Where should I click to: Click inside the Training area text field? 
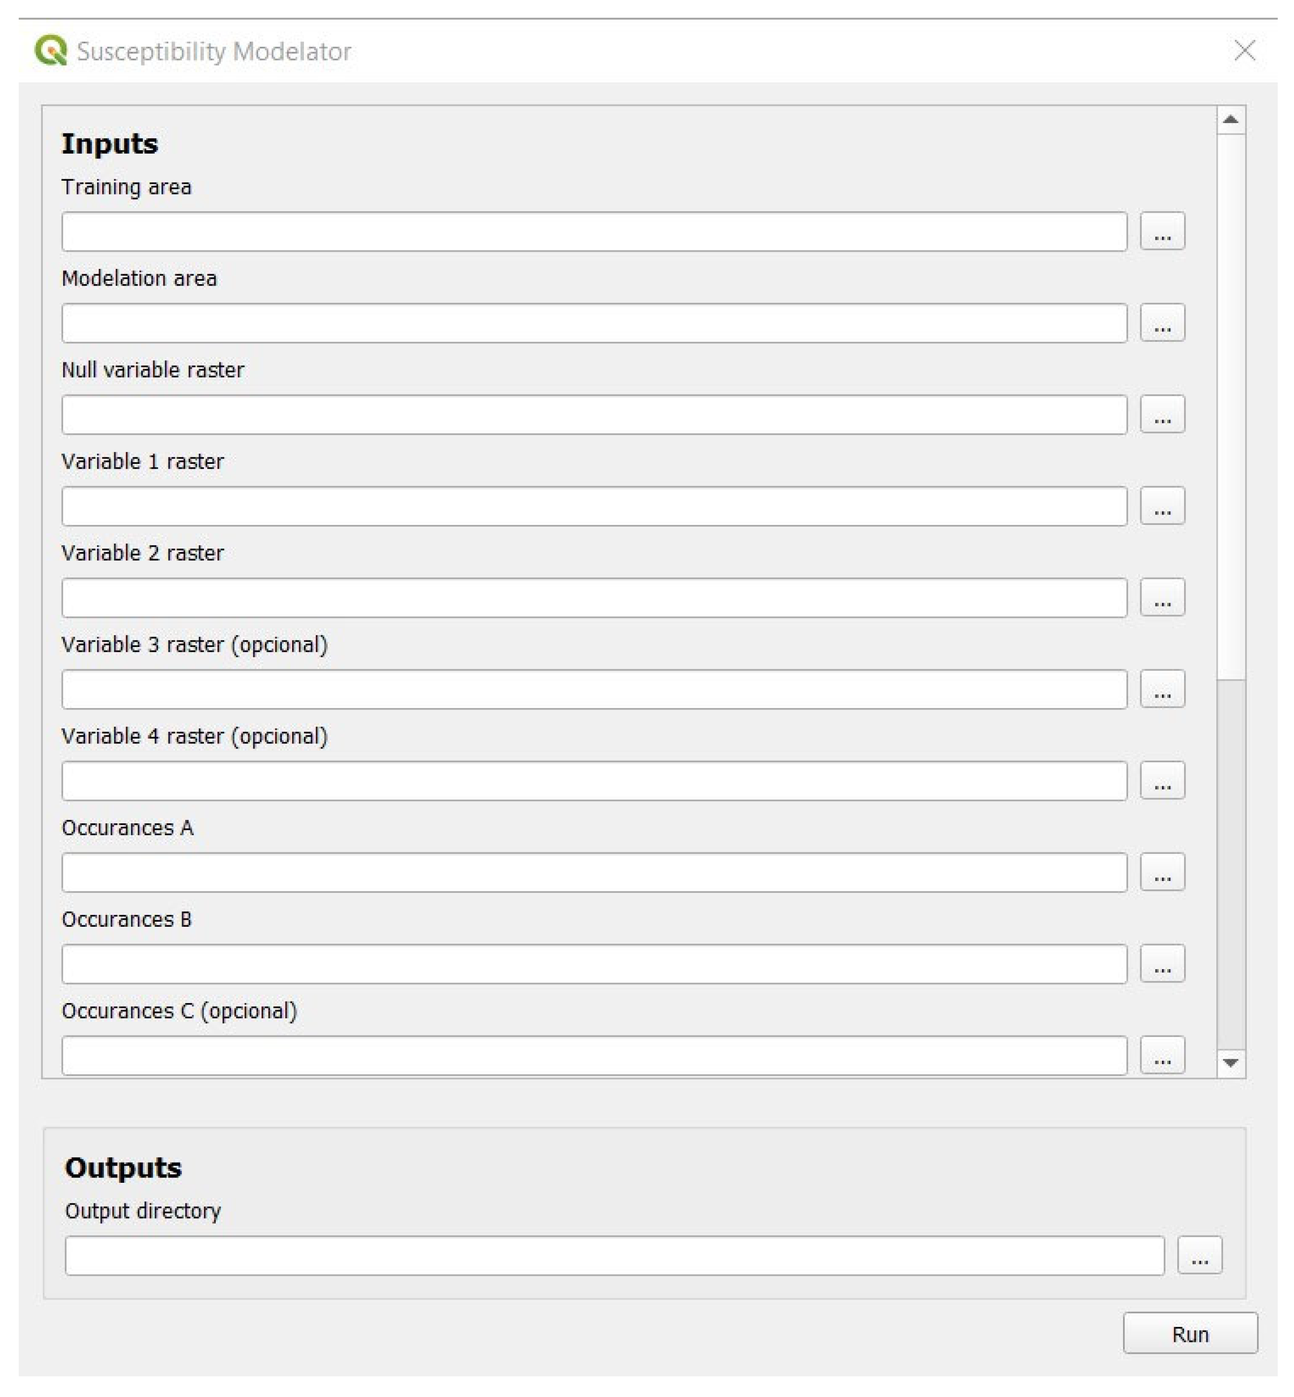point(594,231)
